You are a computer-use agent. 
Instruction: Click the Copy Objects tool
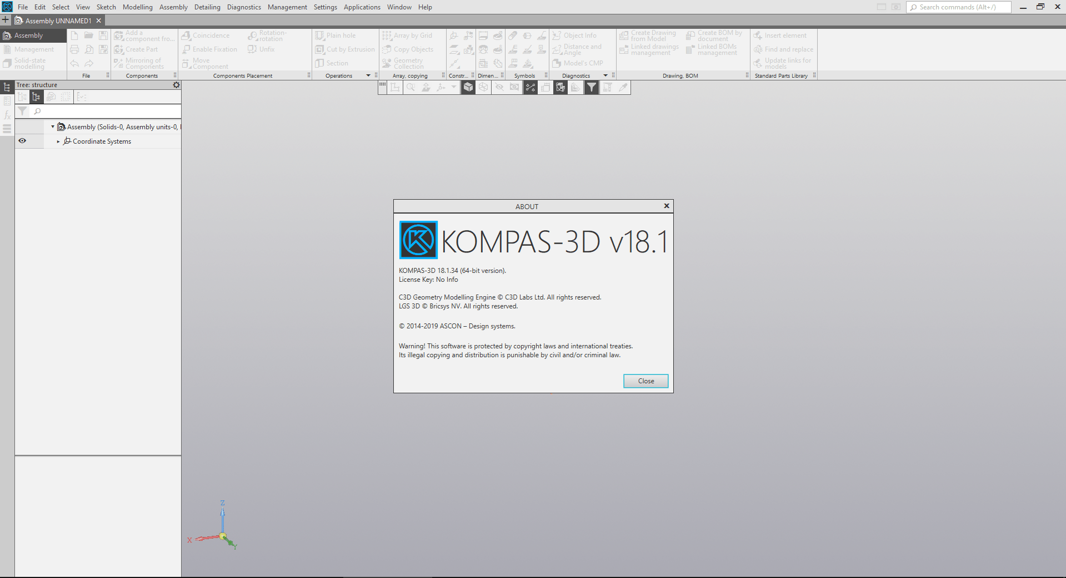coord(408,49)
